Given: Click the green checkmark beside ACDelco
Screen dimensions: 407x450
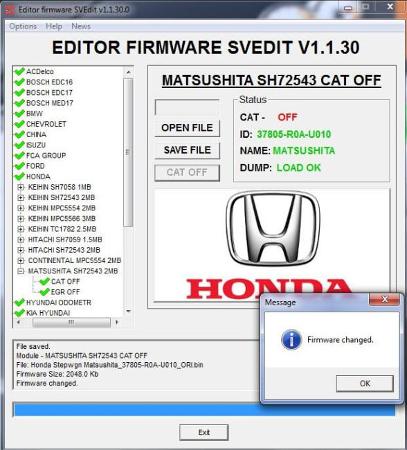Looking at the screenshot, I should pyautogui.click(x=19, y=71).
